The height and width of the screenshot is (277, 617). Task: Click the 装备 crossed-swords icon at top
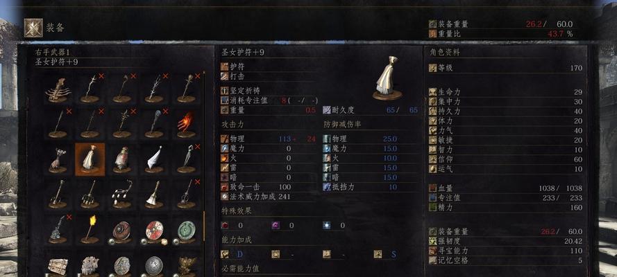[33, 28]
